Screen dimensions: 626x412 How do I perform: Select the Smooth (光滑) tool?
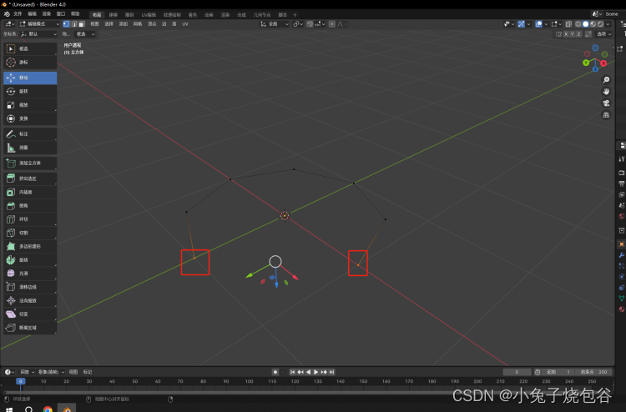click(30, 274)
